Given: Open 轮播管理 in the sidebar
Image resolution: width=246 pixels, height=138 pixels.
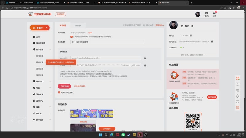Looking at the screenshot, I should pyautogui.click(x=40, y=63).
